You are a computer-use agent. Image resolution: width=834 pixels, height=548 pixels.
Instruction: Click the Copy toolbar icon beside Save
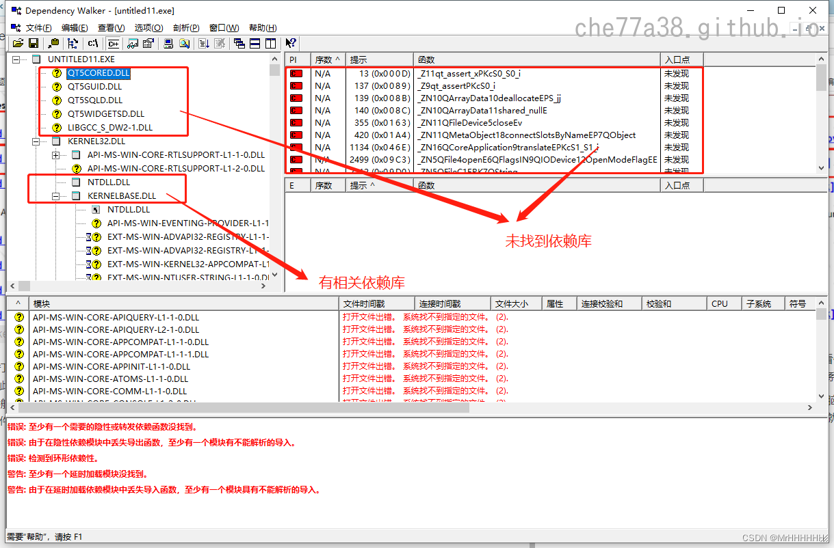(53, 43)
